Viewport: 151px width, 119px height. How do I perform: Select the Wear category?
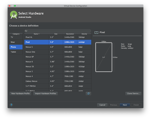click(16, 42)
